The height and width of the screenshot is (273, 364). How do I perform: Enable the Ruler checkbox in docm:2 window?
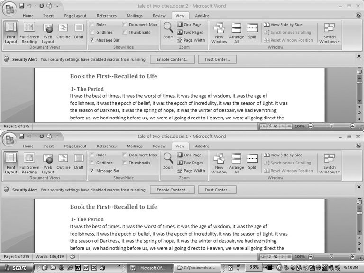point(92,24)
